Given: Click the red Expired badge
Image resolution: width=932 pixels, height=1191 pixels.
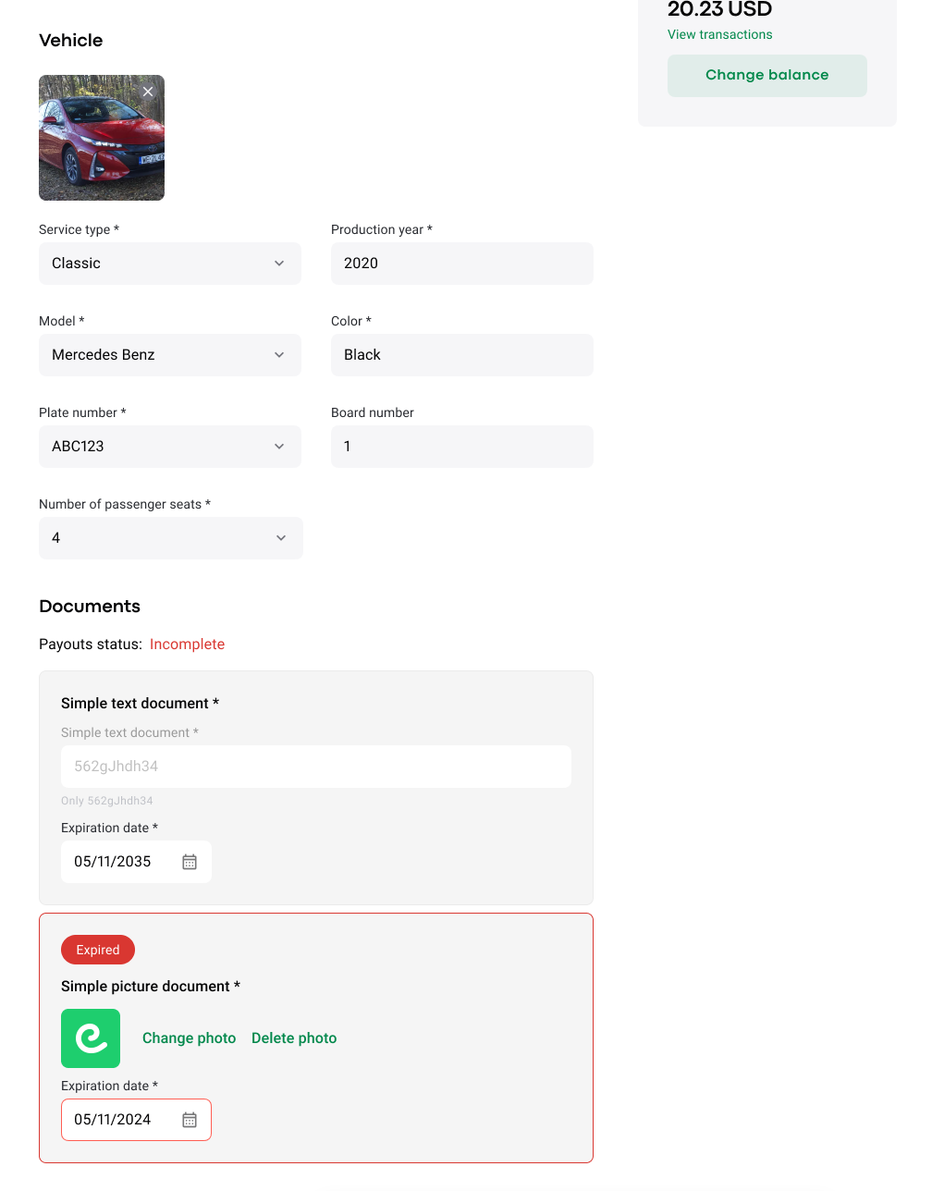Looking at the screenshot, I should click(x=98, y=950).
